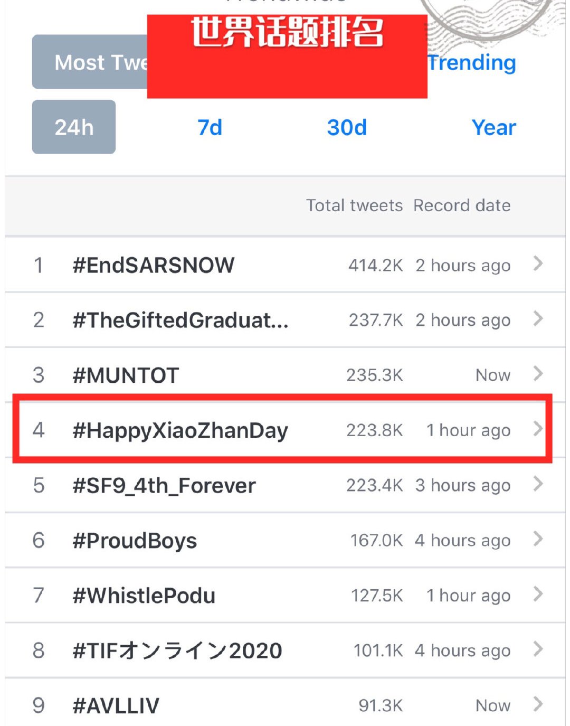Click the chevron for #TIFオンライン2020

tap(538, 649)
